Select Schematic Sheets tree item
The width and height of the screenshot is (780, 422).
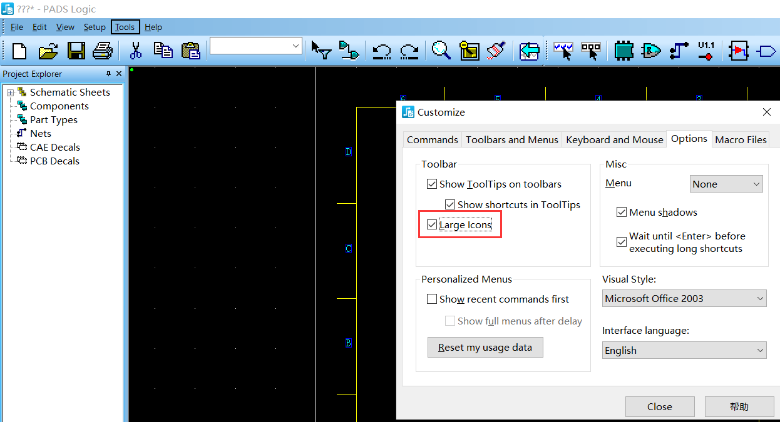point(70,93)
